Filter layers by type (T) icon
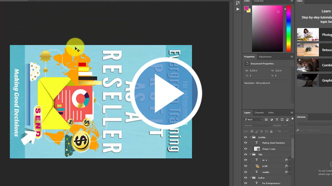This screenshot has height=186, width=332. tap(277, 119)
